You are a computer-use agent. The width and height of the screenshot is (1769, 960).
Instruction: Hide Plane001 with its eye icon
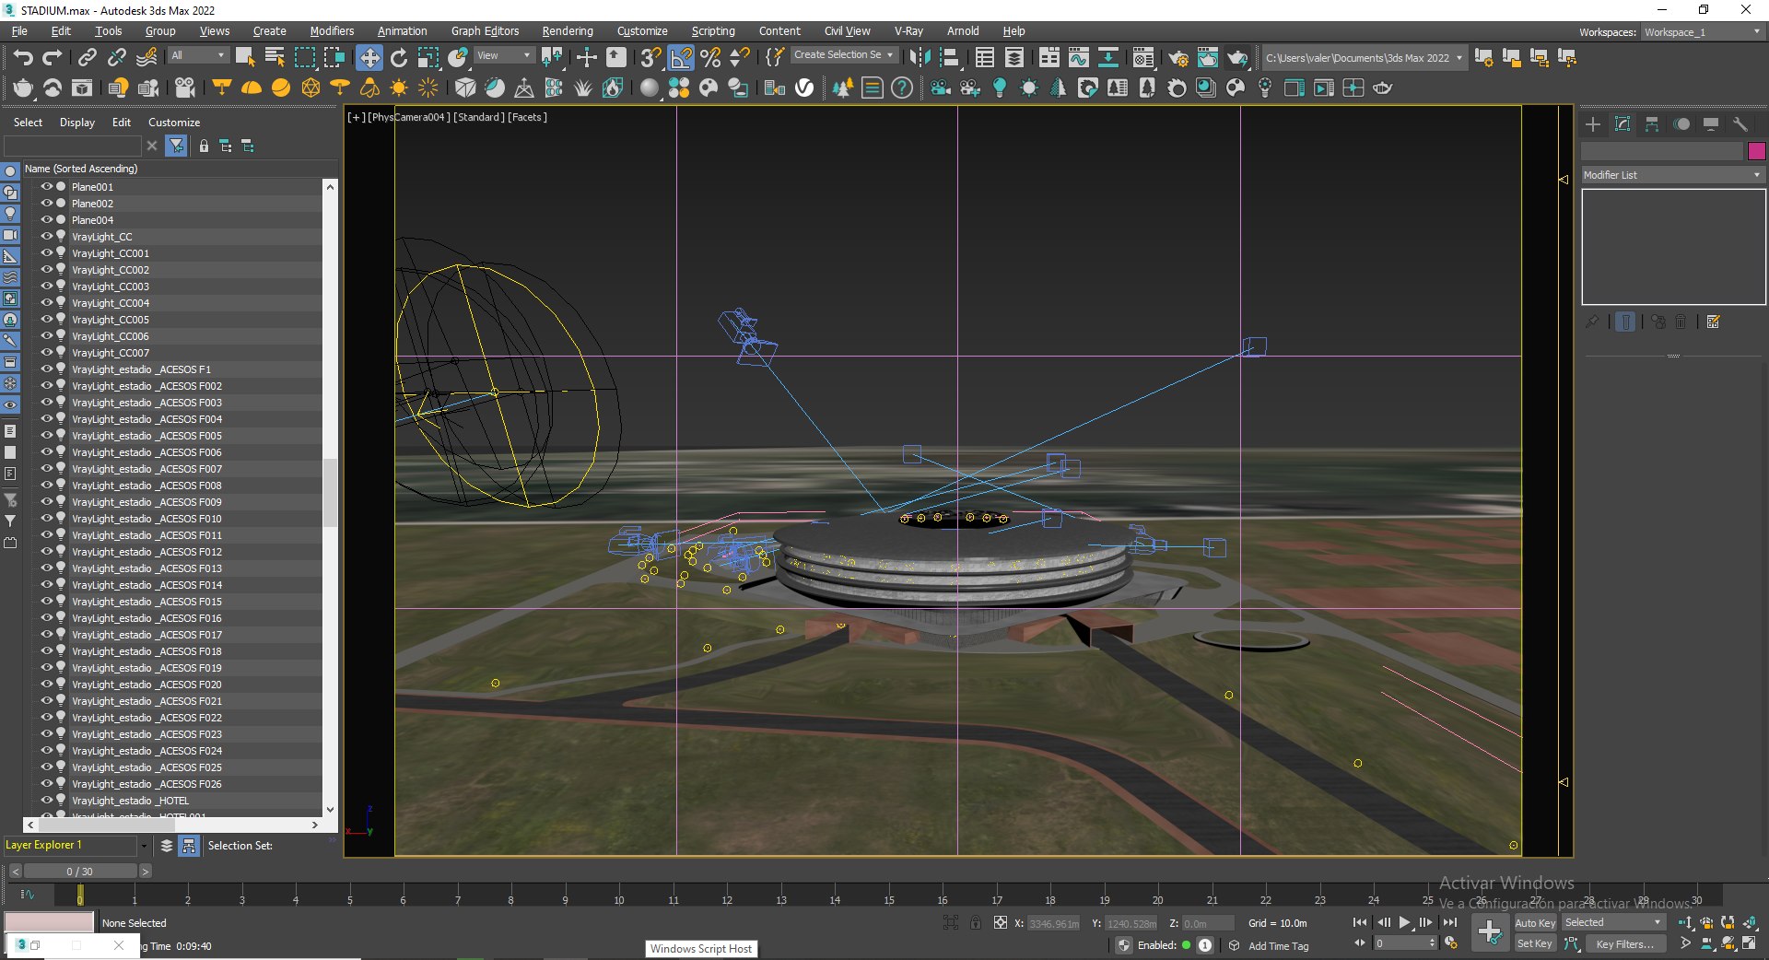(x=46, y=186)
